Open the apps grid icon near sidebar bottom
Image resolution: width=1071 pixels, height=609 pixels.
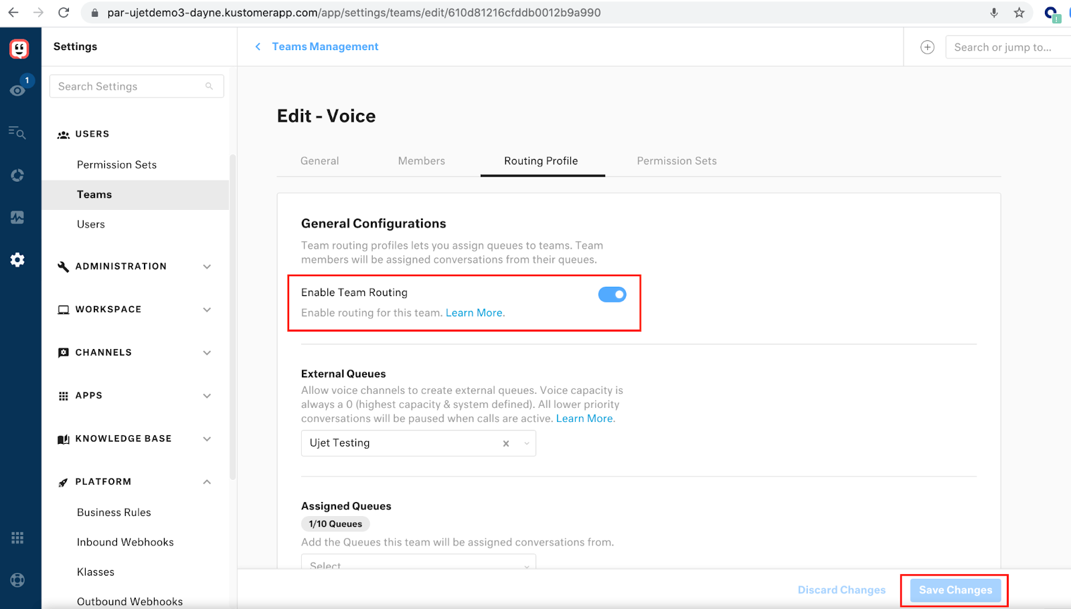pos(17,537)
